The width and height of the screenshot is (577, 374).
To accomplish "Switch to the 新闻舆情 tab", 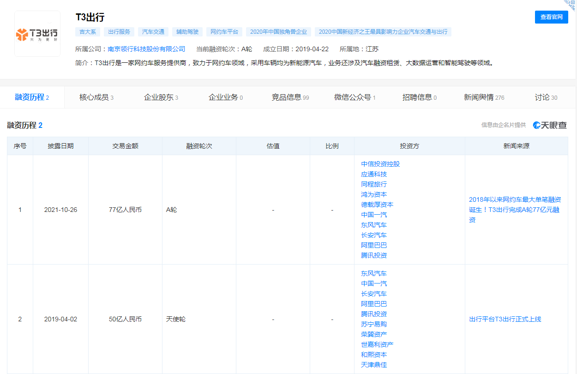I will (484, 97).
